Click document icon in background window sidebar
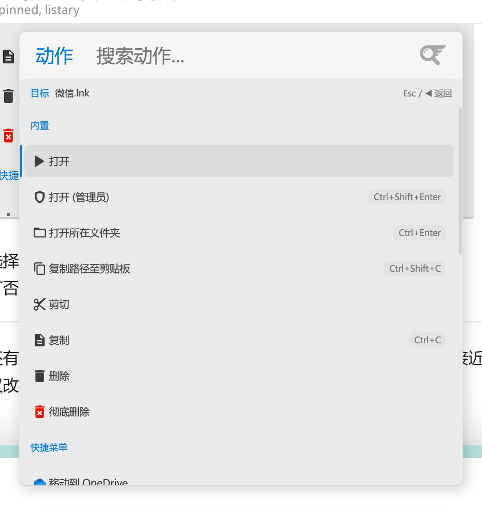The image size is (482, 505). click(x=8, y=57)
